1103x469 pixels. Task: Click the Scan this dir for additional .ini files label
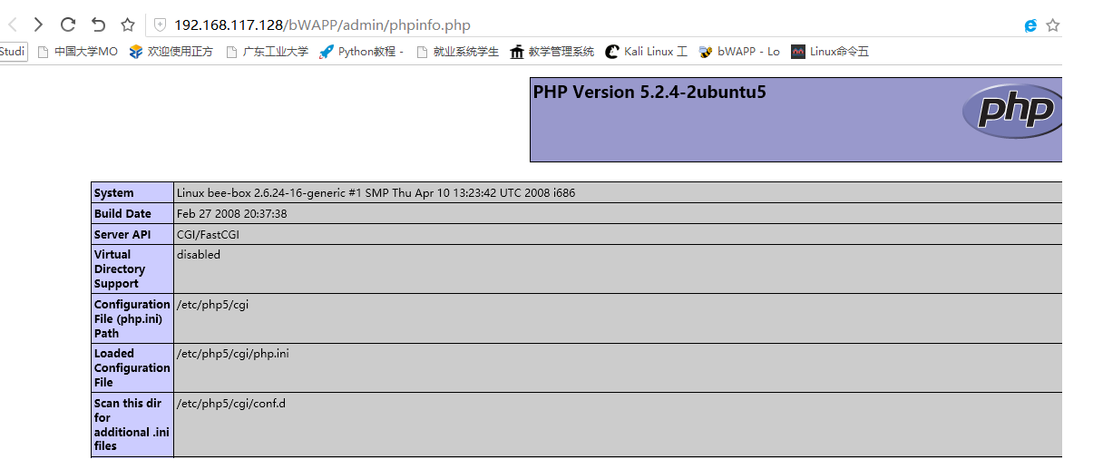132,425
